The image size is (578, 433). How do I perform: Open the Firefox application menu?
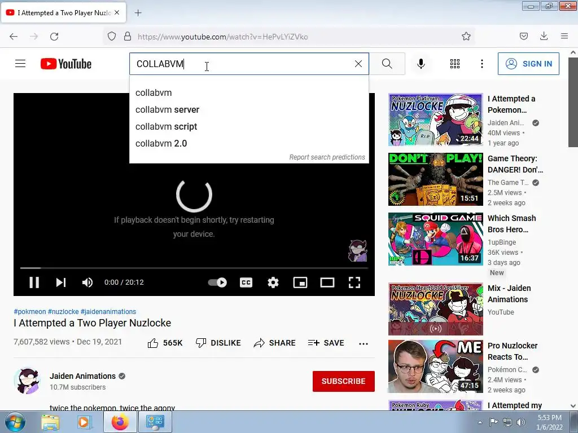(x=564, y=36)
